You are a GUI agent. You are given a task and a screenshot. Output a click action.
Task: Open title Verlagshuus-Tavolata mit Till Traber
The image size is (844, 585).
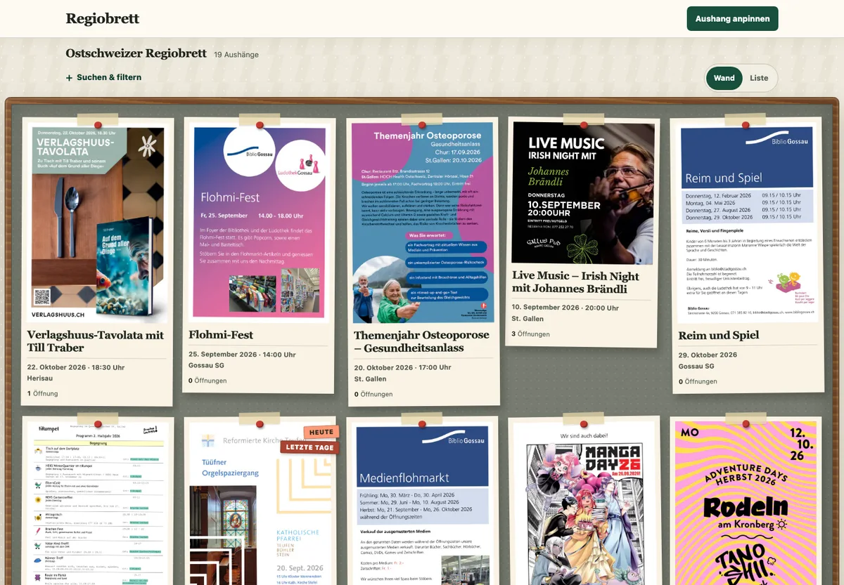95,341
